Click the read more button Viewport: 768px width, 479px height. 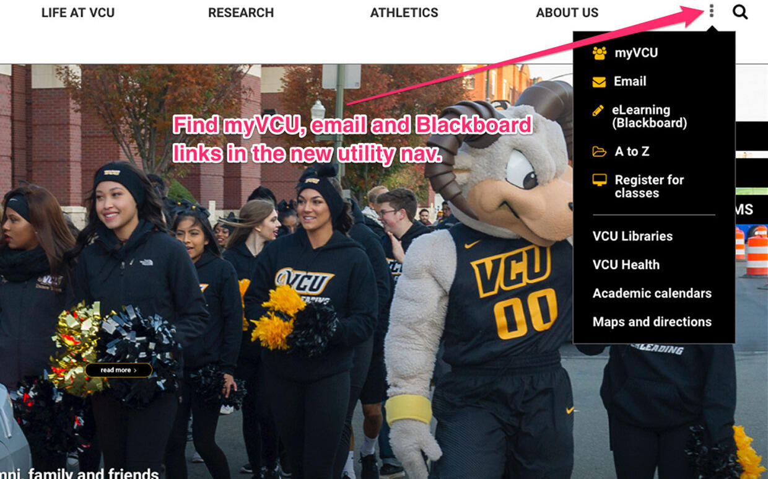(118, 370)
